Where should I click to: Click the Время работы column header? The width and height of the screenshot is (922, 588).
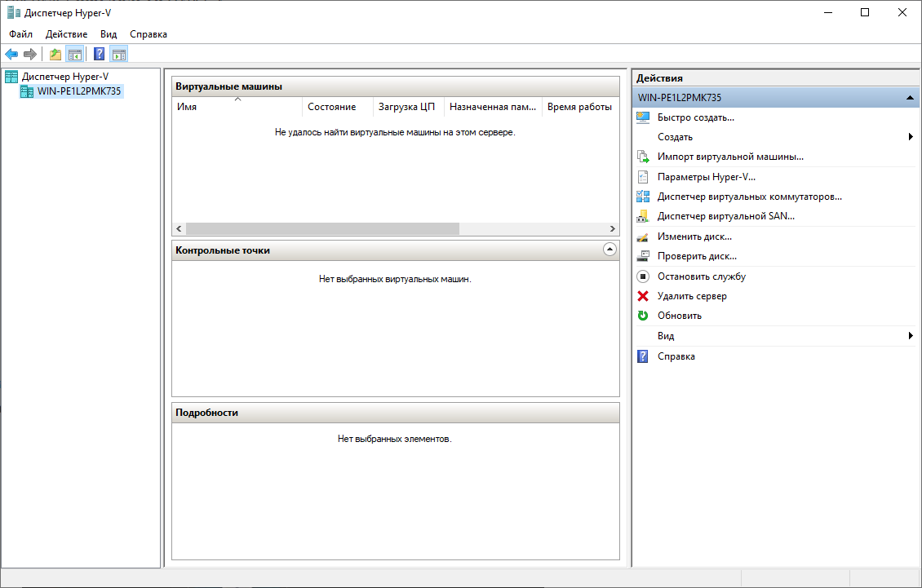[580, 107]
